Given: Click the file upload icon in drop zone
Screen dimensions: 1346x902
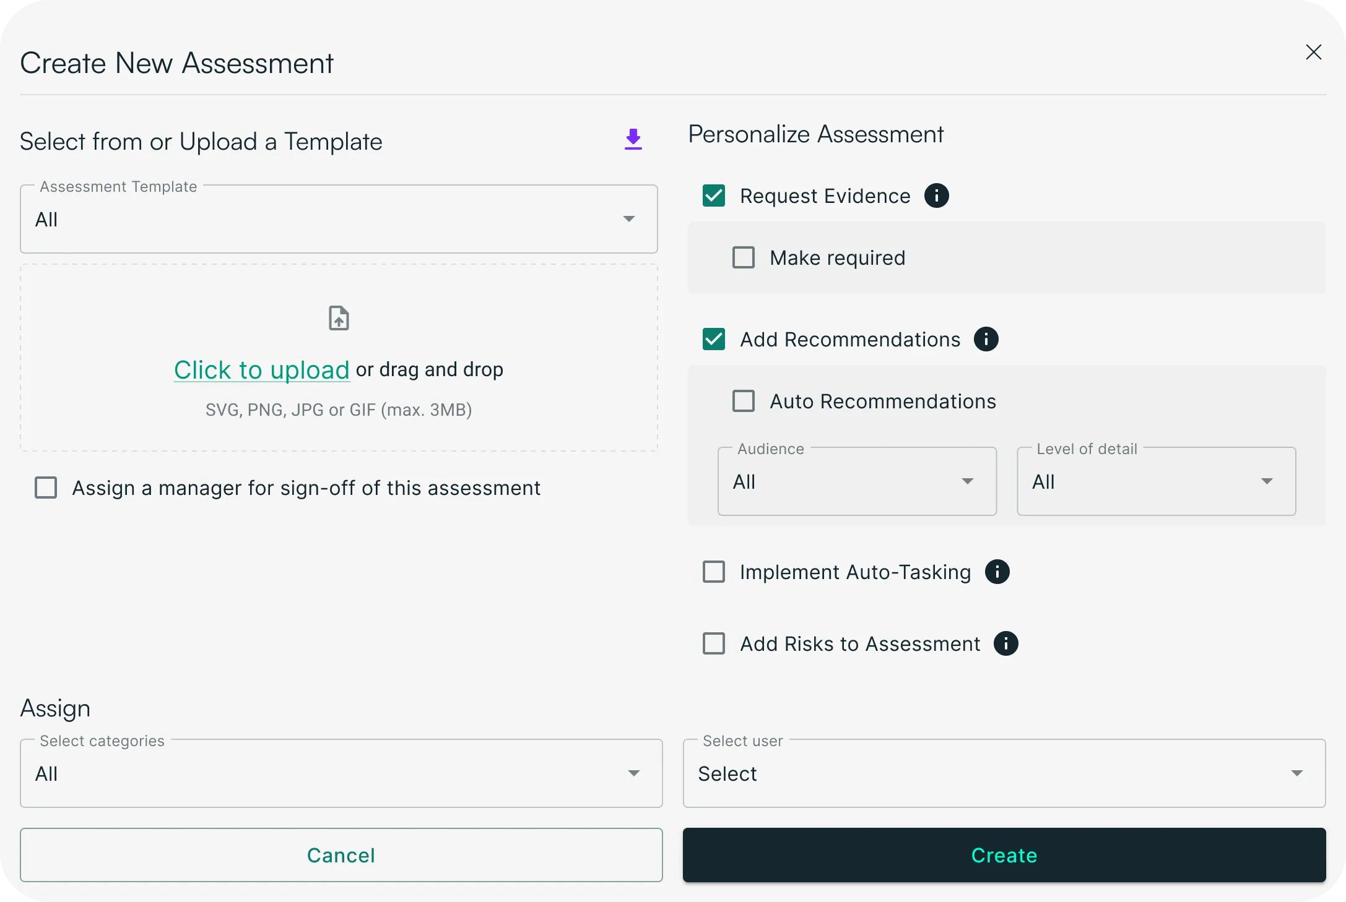Looking at the screenshot, I should click(339, 319).
